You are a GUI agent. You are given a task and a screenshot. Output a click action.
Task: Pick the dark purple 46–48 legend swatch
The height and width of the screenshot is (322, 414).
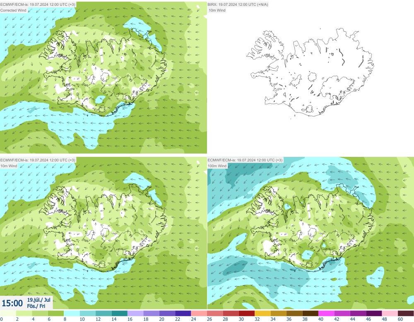click(374, 313)
